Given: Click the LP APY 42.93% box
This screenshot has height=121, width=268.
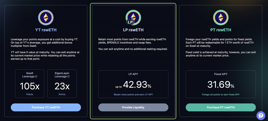Looking at the screenshot, I should pos(133,84).
